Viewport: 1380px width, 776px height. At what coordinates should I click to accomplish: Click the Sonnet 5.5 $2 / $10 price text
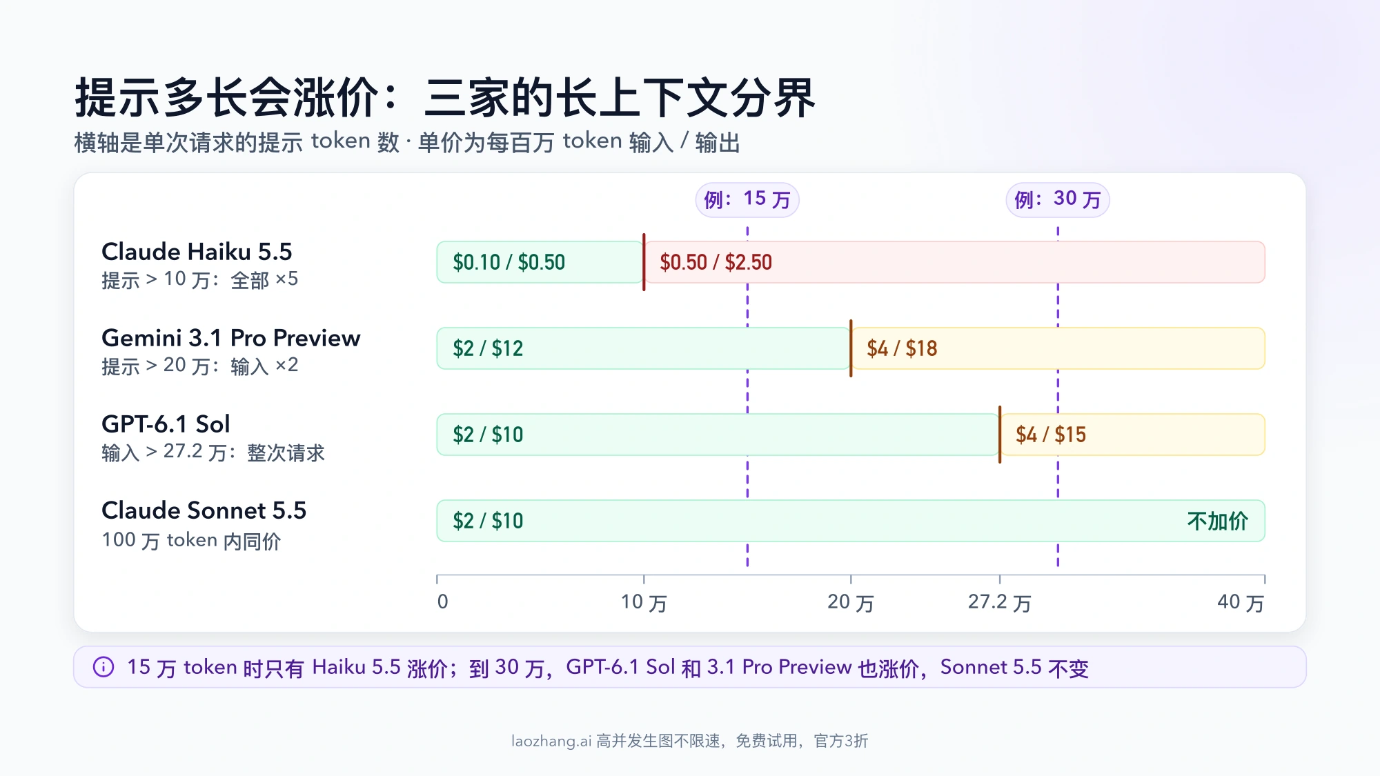(488, 521)
